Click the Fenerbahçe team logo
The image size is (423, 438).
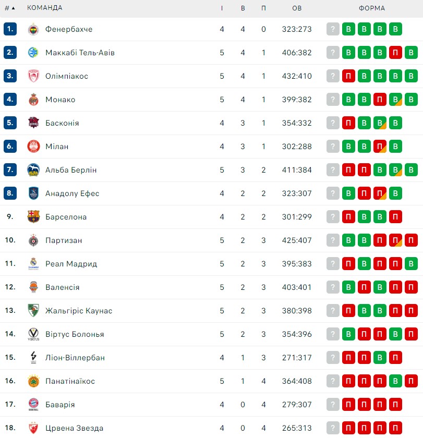click(33, 29)
